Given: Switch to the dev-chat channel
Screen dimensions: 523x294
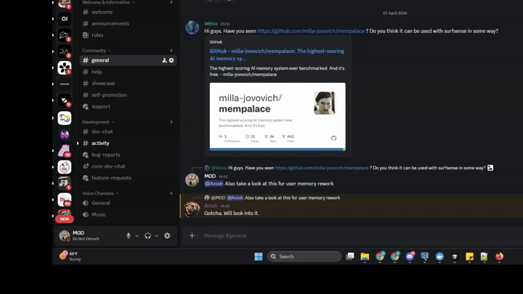Looking at the screenshot, I should point(102,131).
